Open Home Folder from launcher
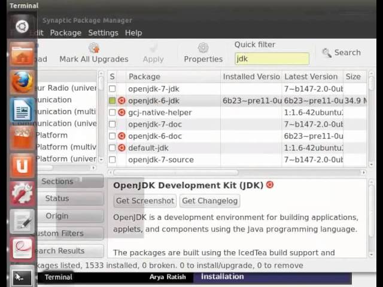 [x=22, y=54]
